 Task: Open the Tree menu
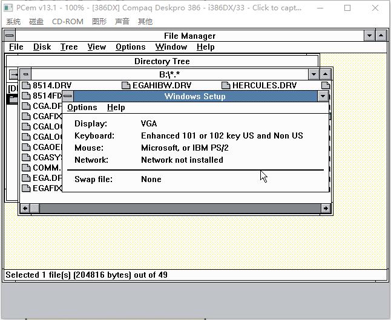point(69,47)
